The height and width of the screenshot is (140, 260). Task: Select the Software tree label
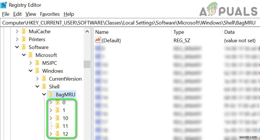coord(39,47)
